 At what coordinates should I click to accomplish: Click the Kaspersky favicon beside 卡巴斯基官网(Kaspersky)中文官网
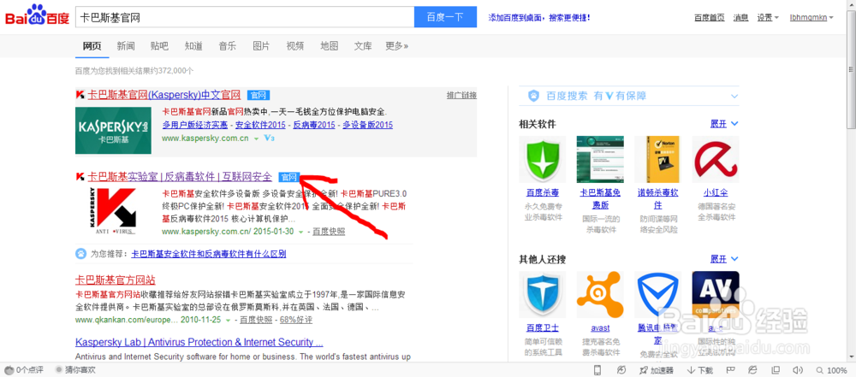click(80, 96)
